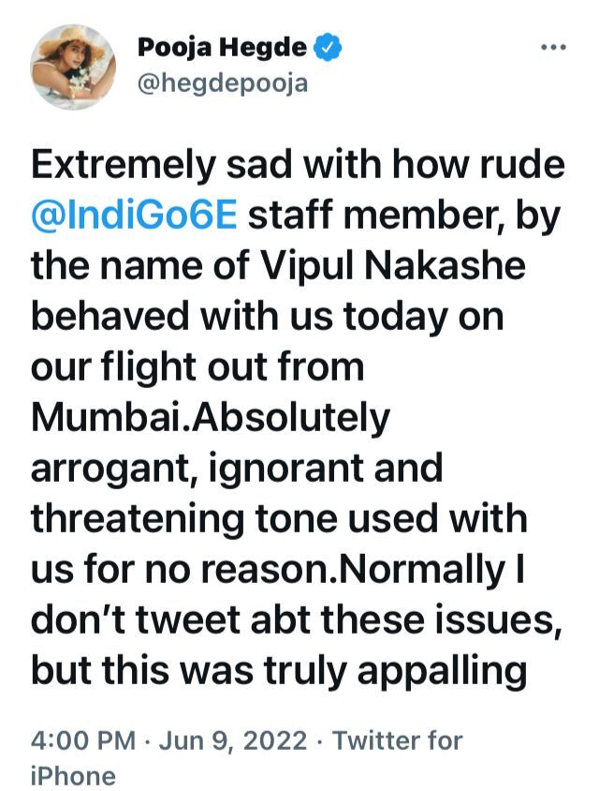Click the 4:00 PM timestamp
Viewport: 599px width, 791px height.
tap(83, 740)
